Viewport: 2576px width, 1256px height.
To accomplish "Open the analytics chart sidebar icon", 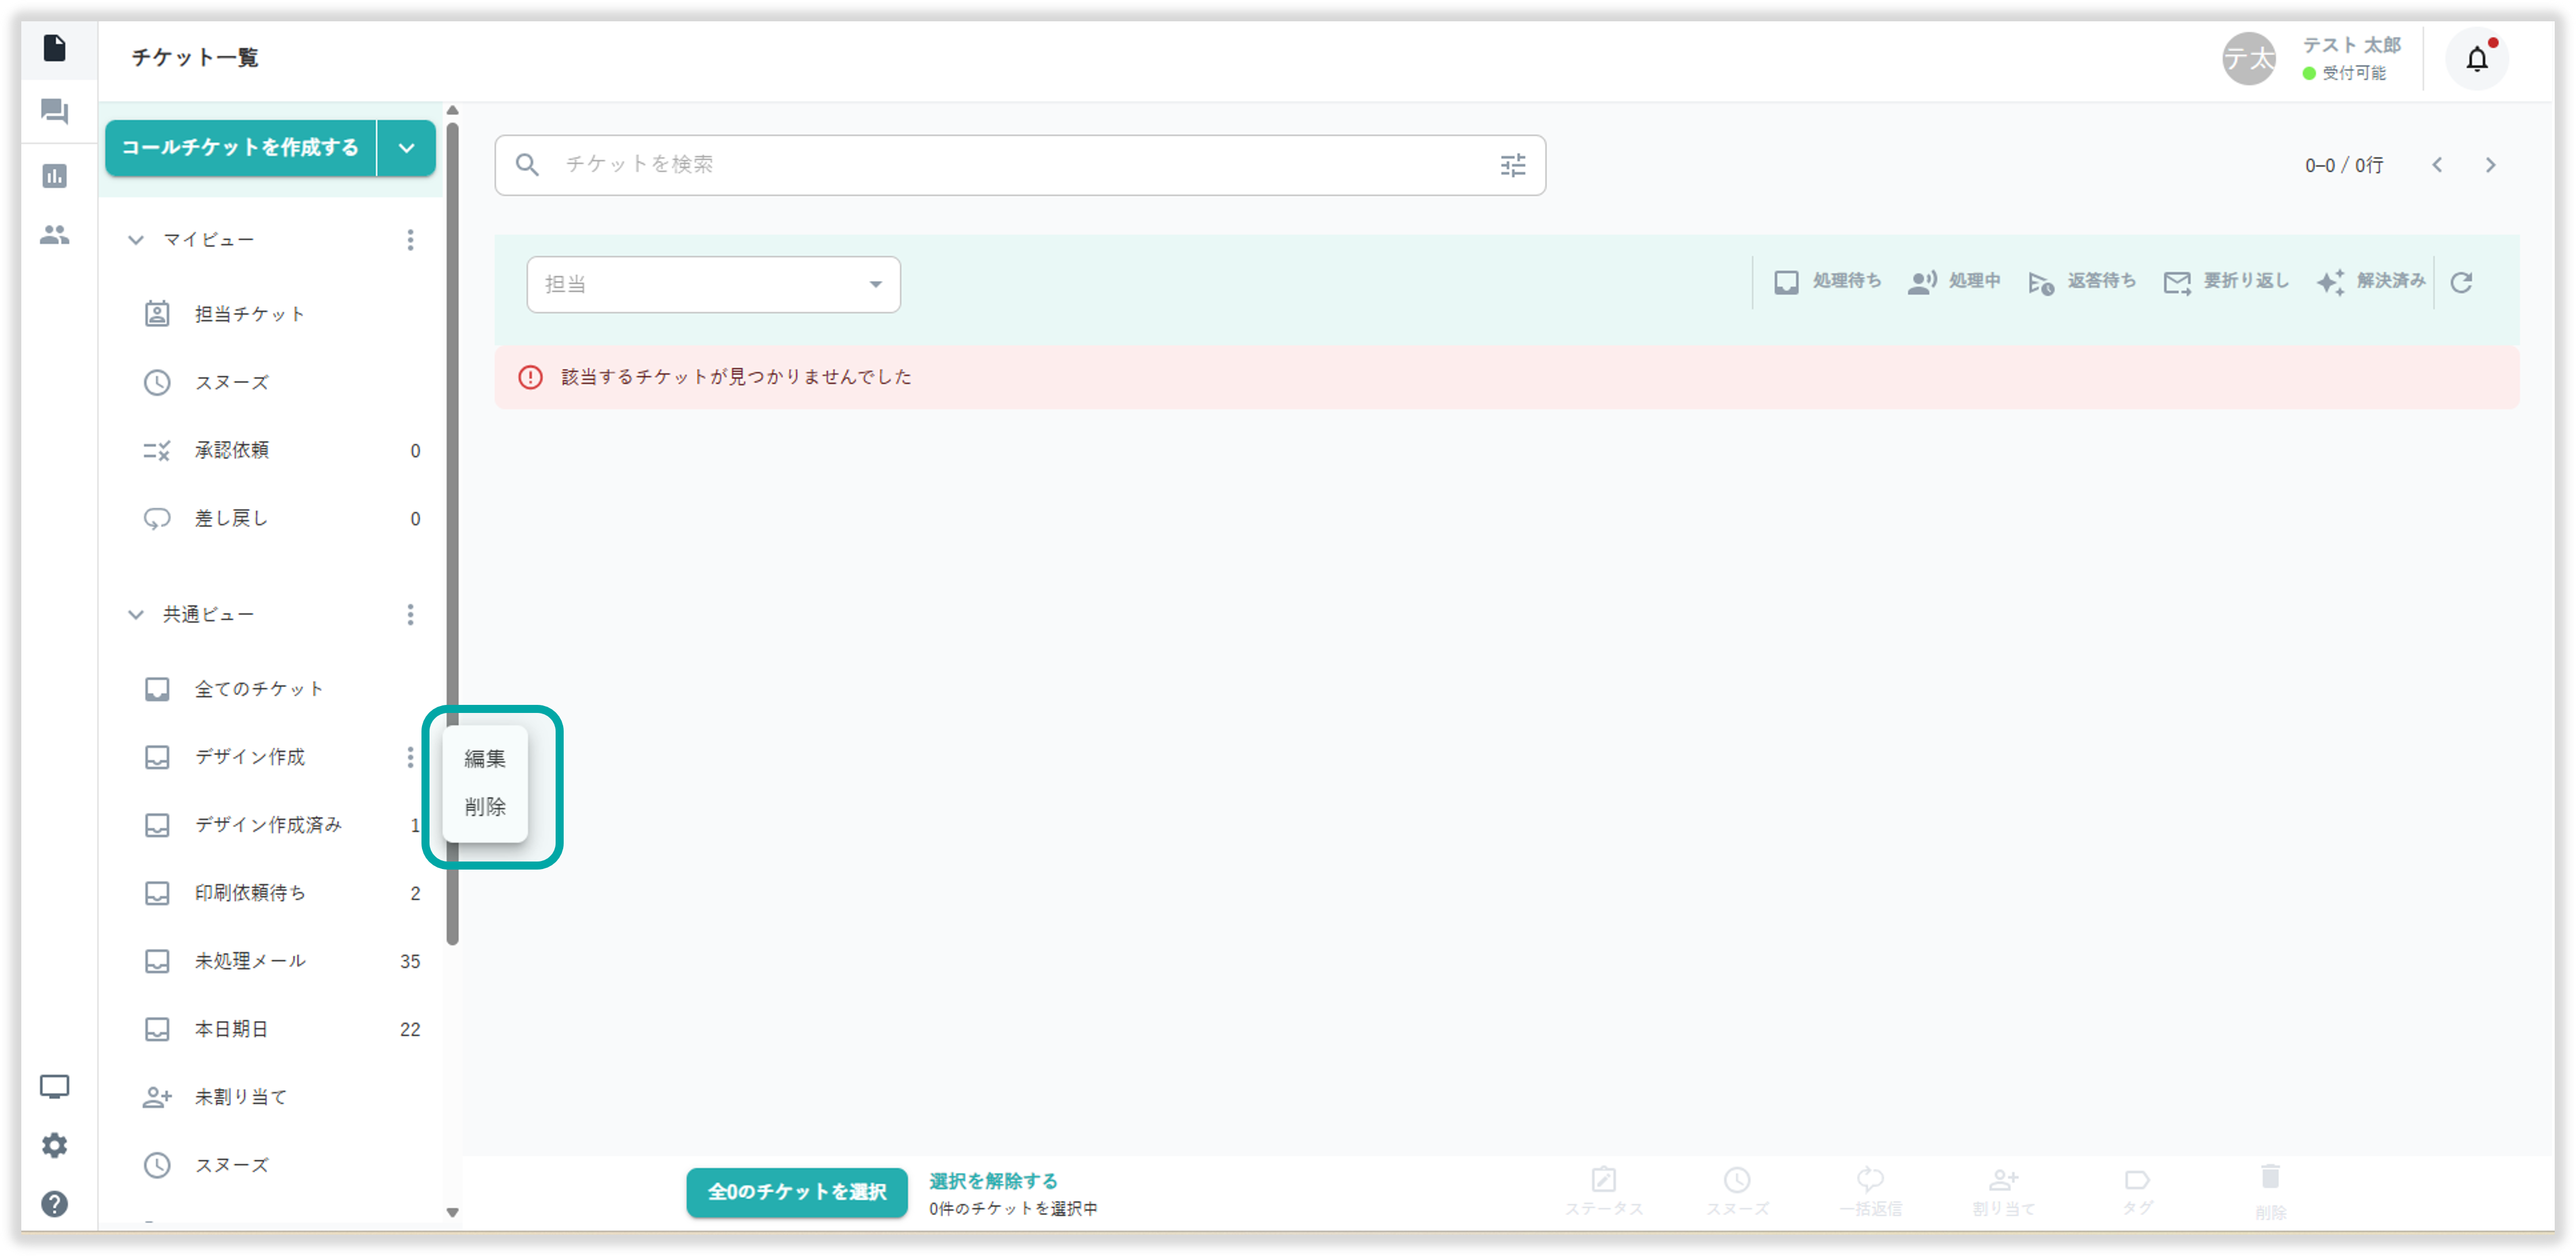I will 55,176.
